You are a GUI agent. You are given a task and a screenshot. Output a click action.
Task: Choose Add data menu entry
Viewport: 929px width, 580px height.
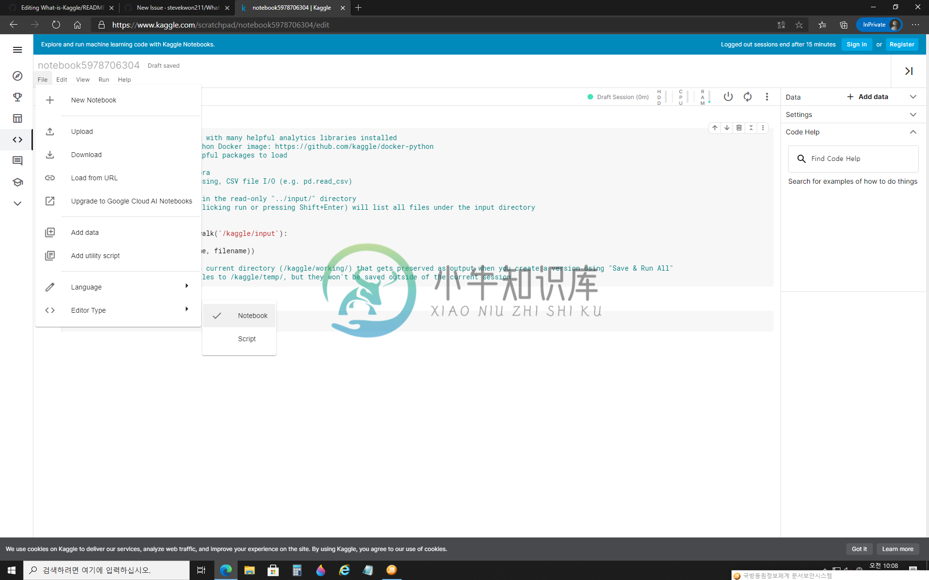pos(118,232)
